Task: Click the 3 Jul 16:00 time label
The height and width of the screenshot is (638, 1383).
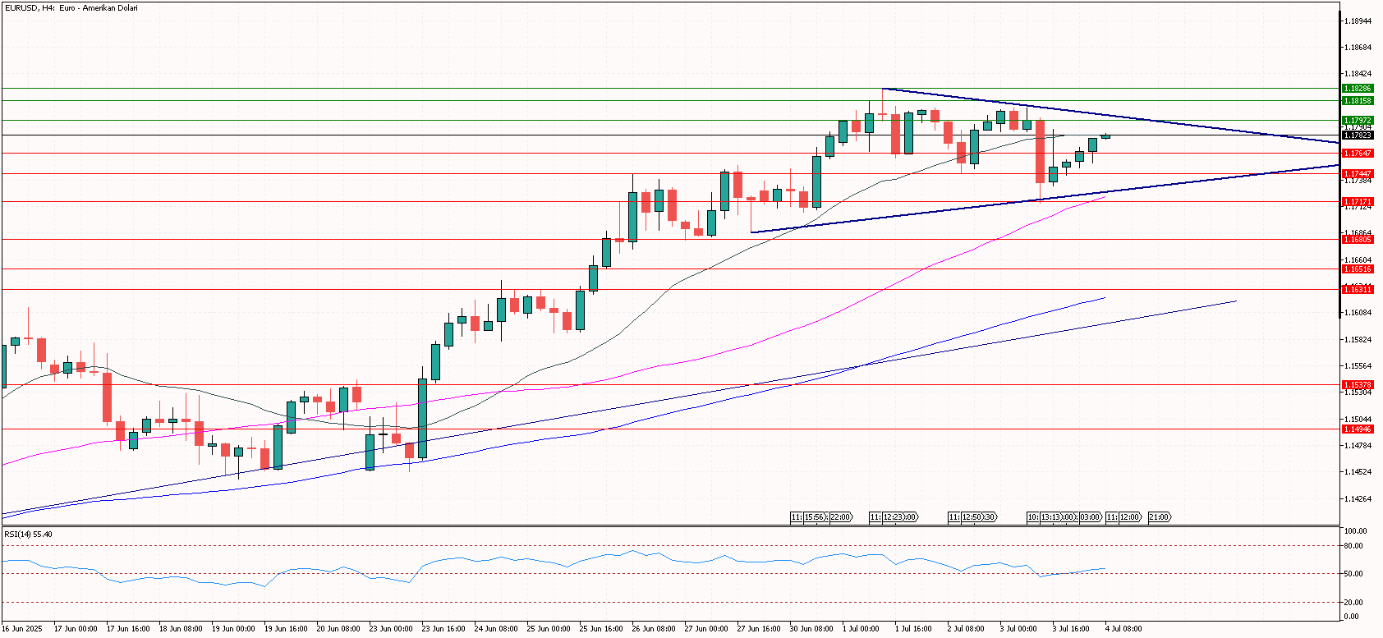Action: [x=1071, y=629]
